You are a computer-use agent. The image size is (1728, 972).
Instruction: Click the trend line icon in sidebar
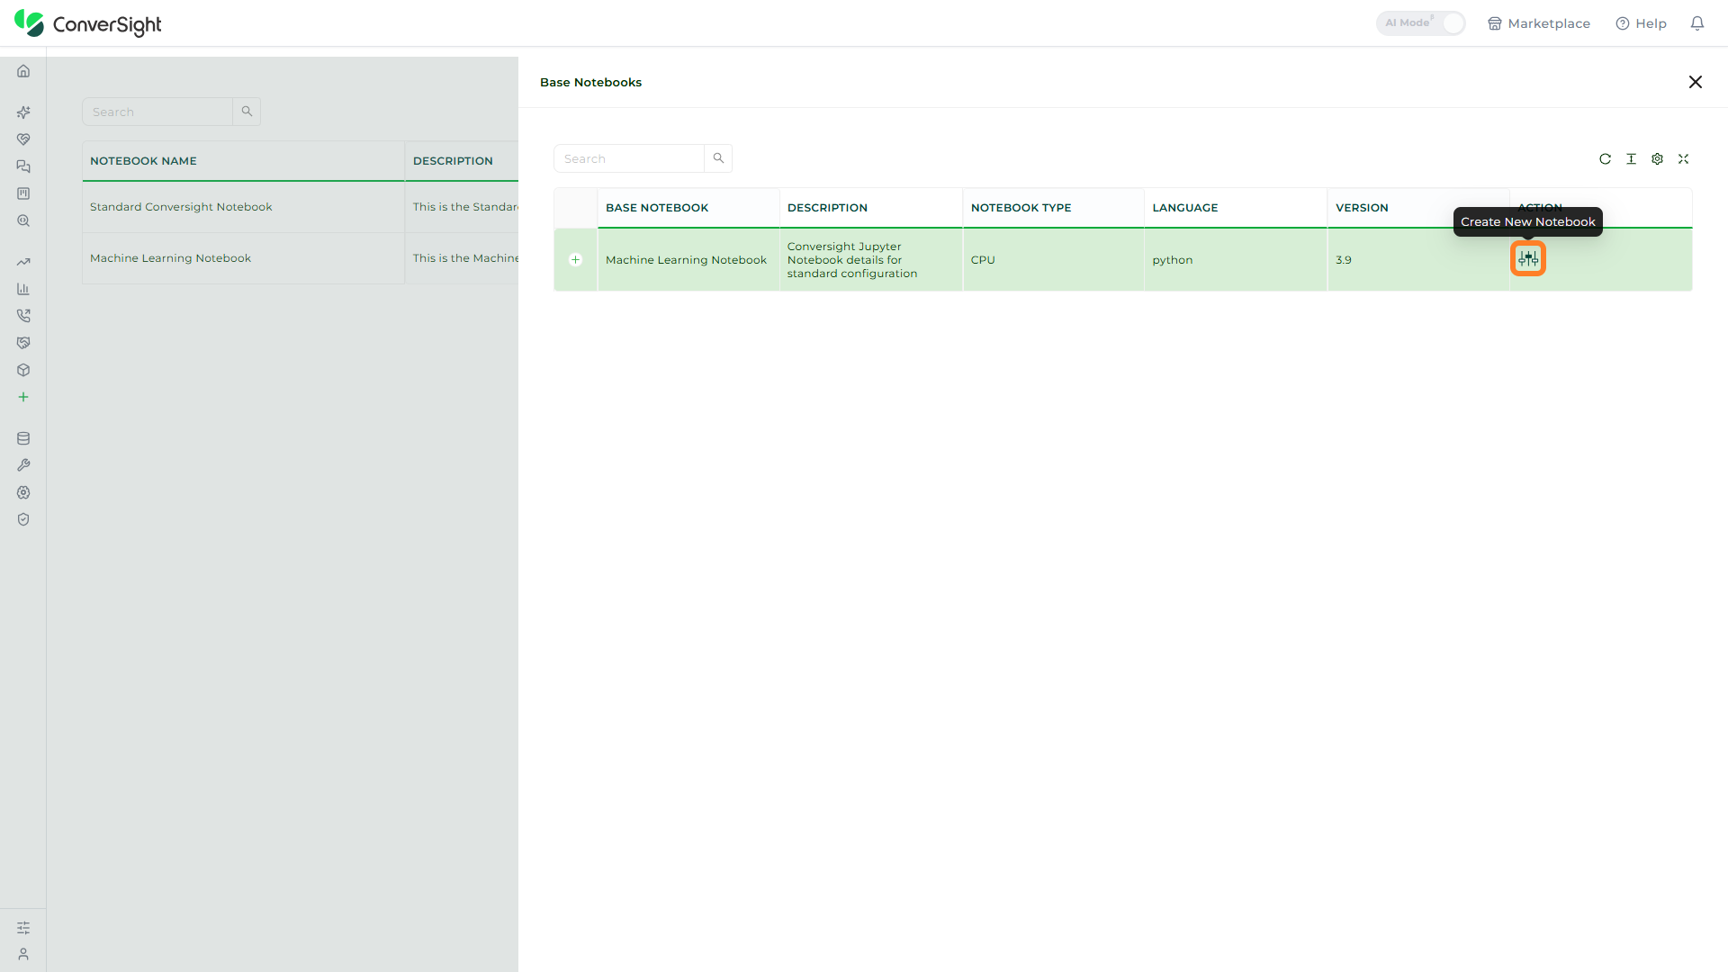pos(23,262)
